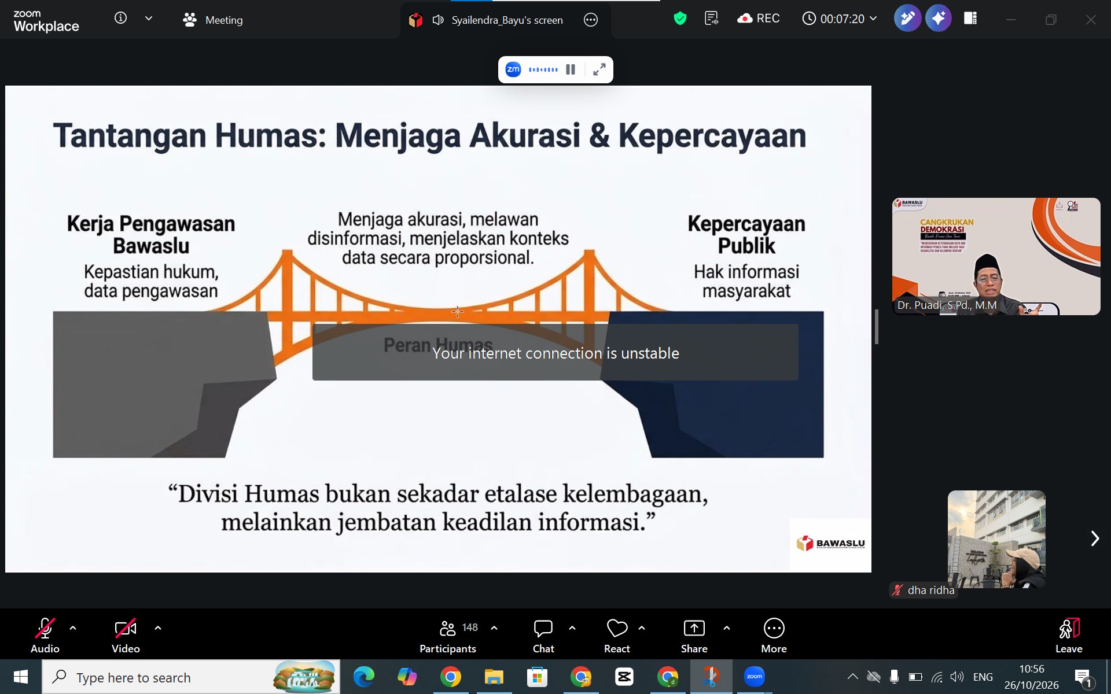Image resolution: width=1111 pixels, height=694 pixels.
Task: Click the Share screen button
Action: [x=694, y=635]
